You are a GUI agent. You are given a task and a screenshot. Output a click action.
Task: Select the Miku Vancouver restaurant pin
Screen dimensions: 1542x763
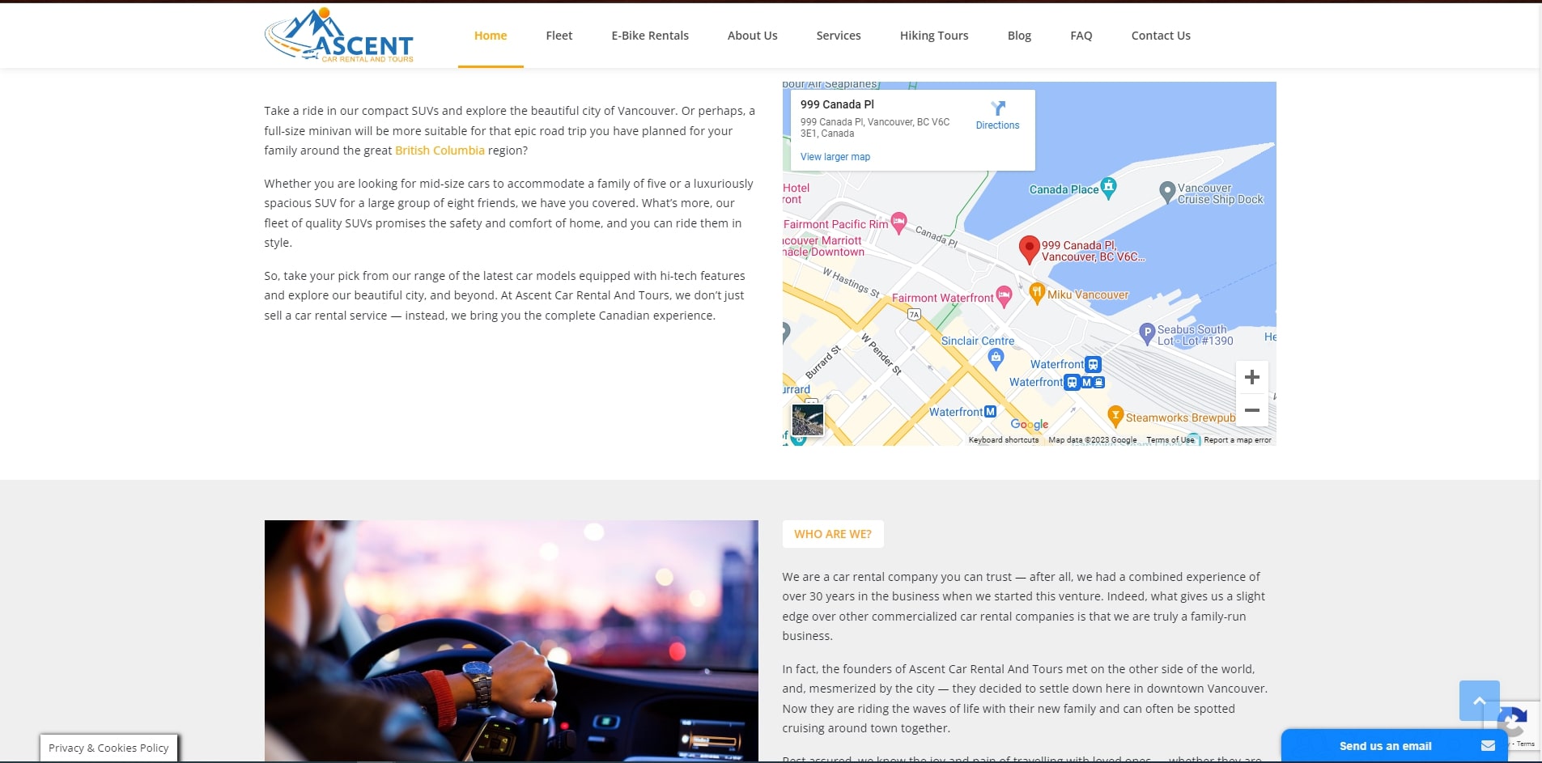[x=1037, y=293]
